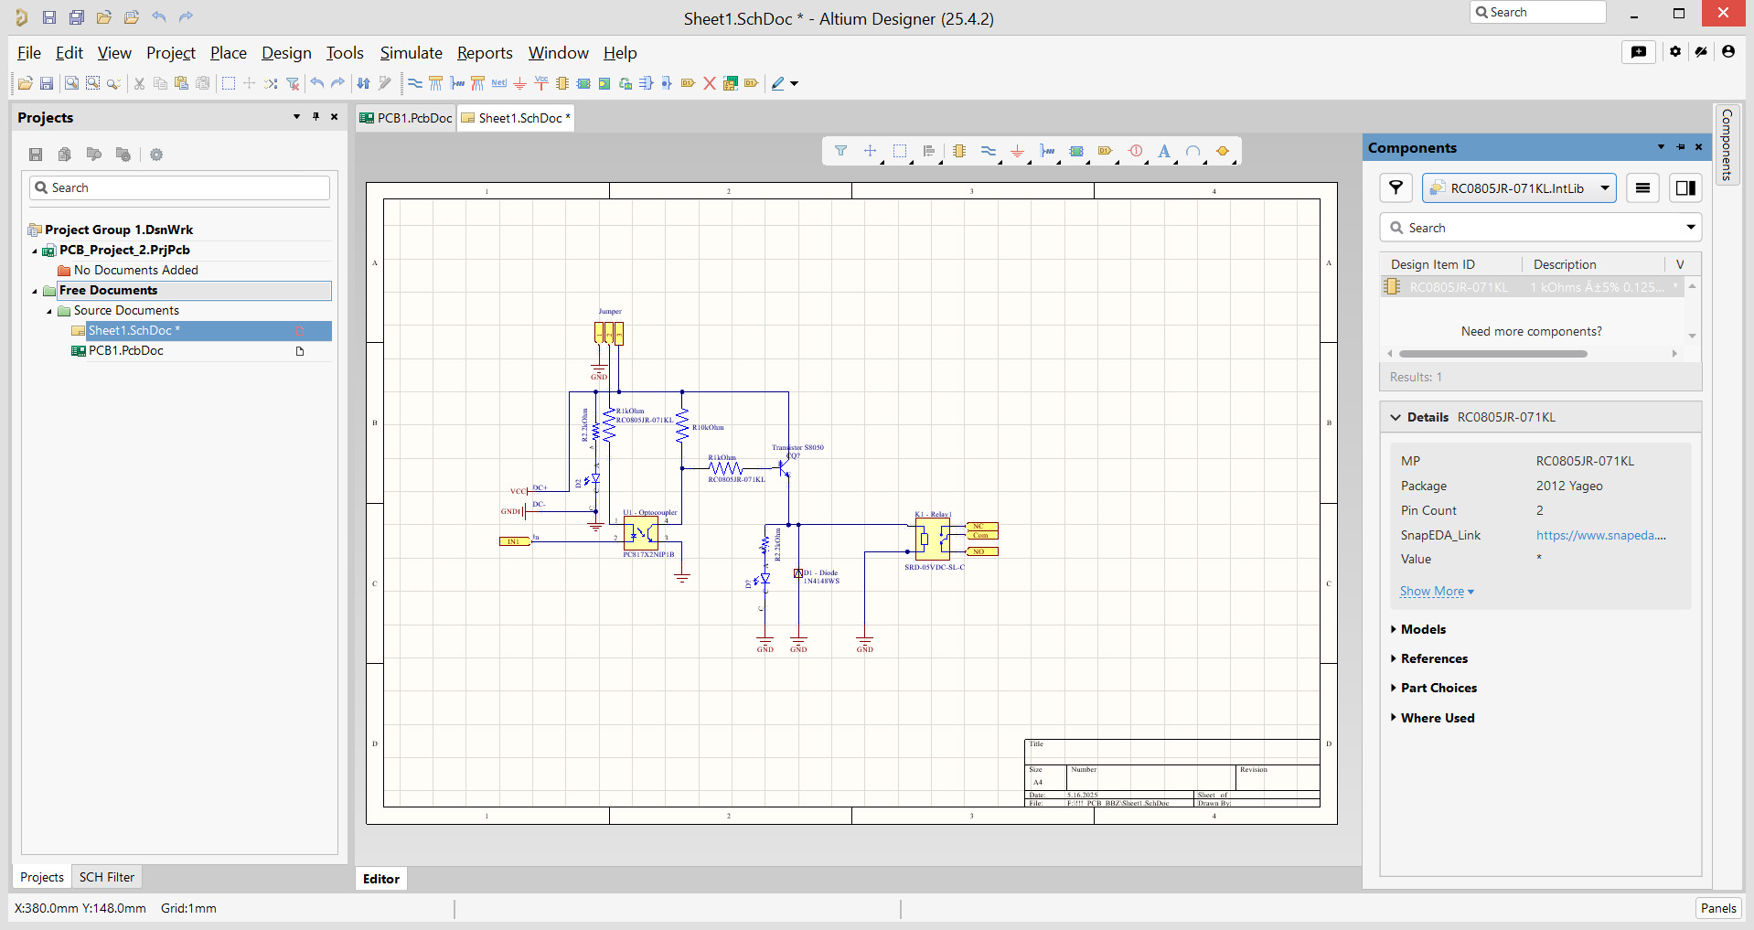The height and width of the screenshot is (930, 1754).
Task: Place a Part from the active bar chip icon
Action: tap(959, 151)
